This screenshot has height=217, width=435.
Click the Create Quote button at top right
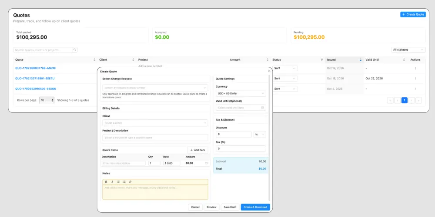pos(413,14)
